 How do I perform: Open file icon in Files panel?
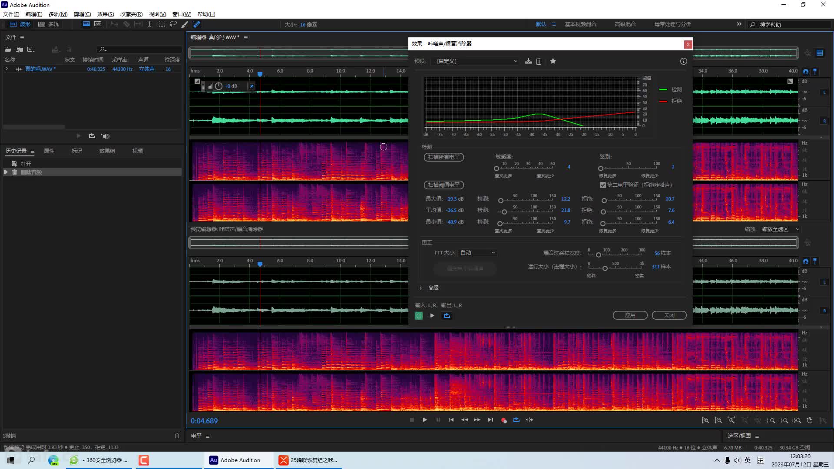tap(8, 50)
